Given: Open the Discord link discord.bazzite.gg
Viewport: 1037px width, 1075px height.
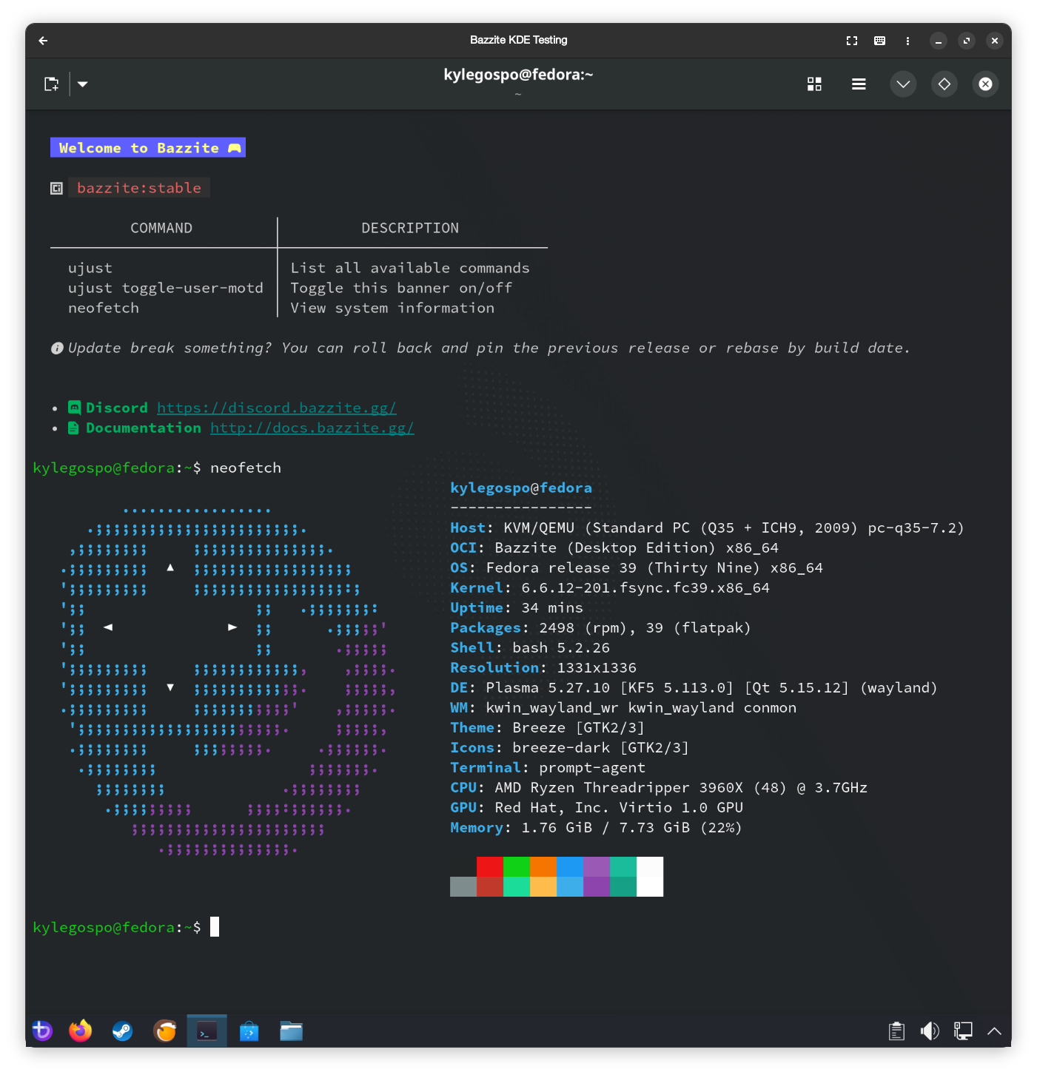Looking at the screenshot, I should pos(277,408).
